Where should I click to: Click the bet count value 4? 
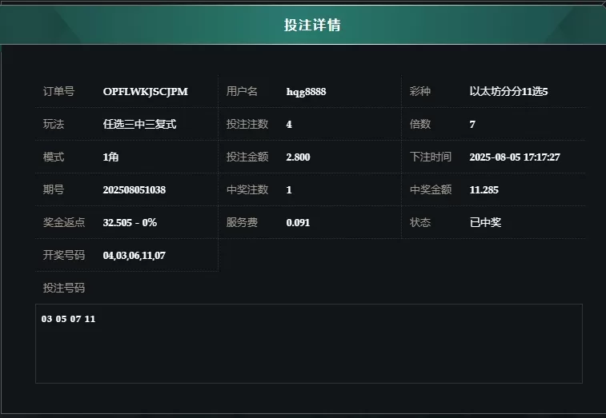[x=289, y=124]
